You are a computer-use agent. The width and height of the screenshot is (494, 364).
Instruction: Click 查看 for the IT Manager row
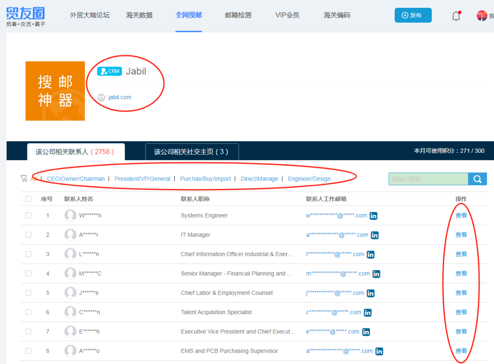461,235
